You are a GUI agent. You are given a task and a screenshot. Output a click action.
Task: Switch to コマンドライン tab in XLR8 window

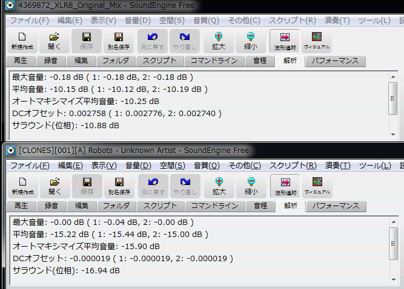point(214,60)
